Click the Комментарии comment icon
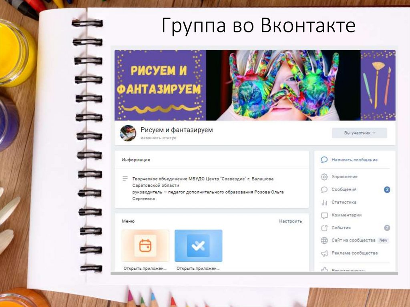 click(324, 215)
